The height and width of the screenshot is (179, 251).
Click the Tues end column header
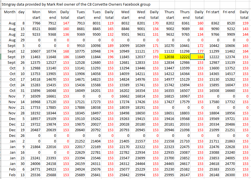coord(96,15)
